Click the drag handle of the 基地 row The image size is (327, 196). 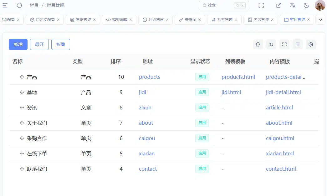(x=22, y=92)
